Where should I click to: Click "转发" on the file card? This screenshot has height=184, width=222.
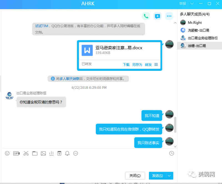pos(148,65)
